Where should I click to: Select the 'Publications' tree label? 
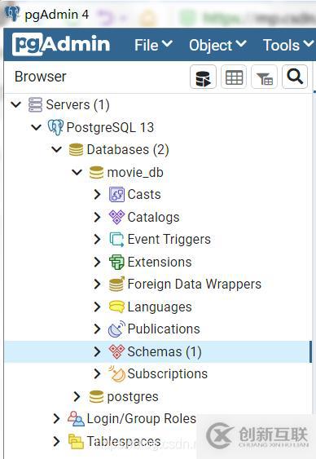tap(164, 329)
